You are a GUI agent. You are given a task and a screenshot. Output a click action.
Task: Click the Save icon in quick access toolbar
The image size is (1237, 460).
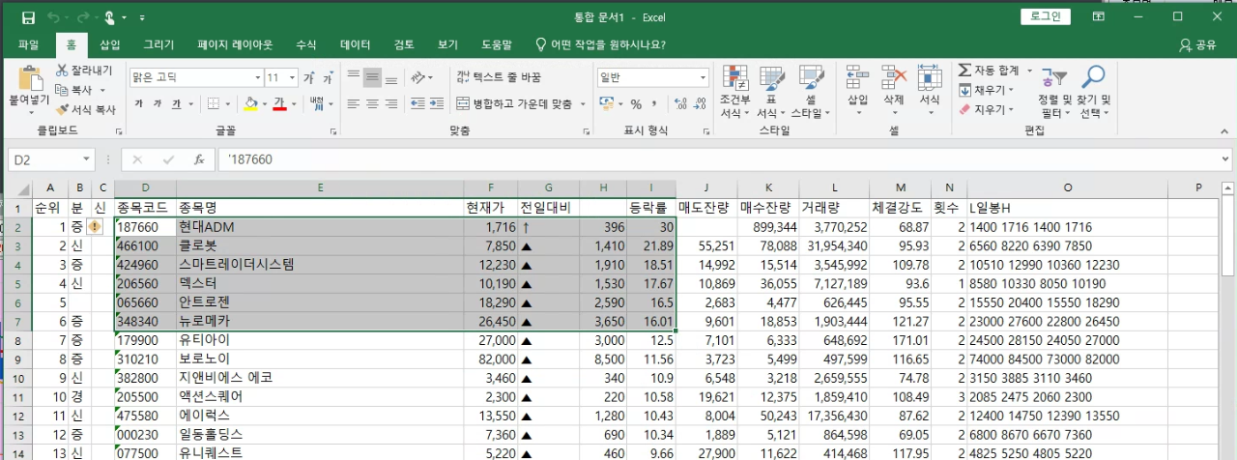pyautogui.click(x=28, y=17)
